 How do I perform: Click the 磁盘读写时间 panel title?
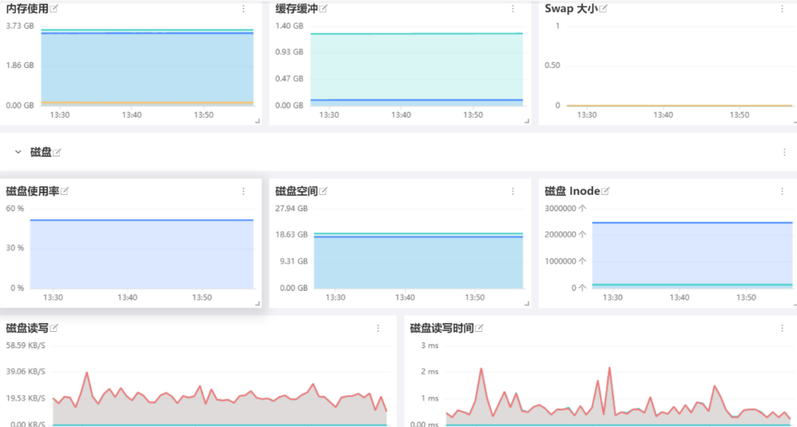tap(442, 328)
